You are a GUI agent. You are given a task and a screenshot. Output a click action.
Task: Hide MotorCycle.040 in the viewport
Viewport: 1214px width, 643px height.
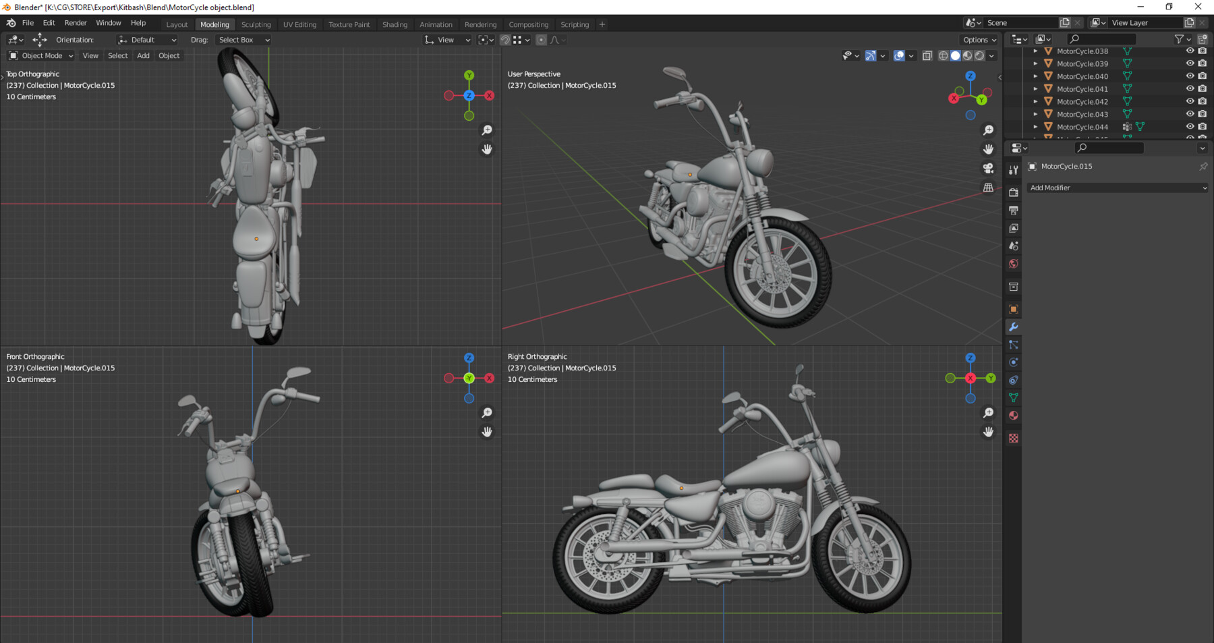1190,76
